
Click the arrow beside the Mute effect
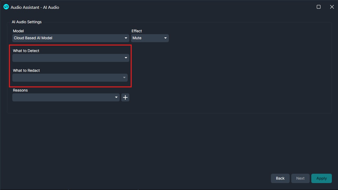166,38
